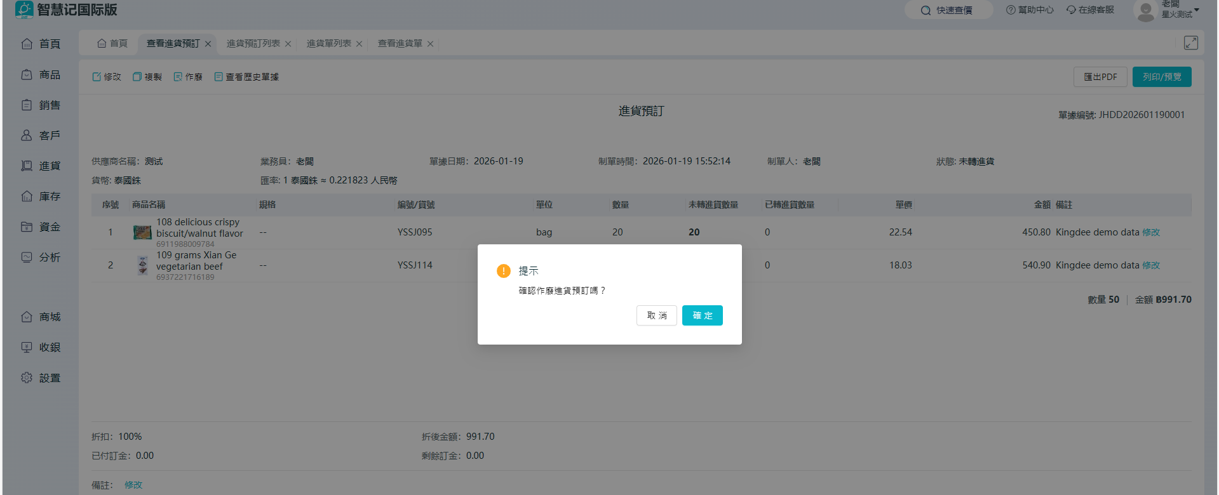Close the 查看進貨單 tab

(x=430, y=44)
